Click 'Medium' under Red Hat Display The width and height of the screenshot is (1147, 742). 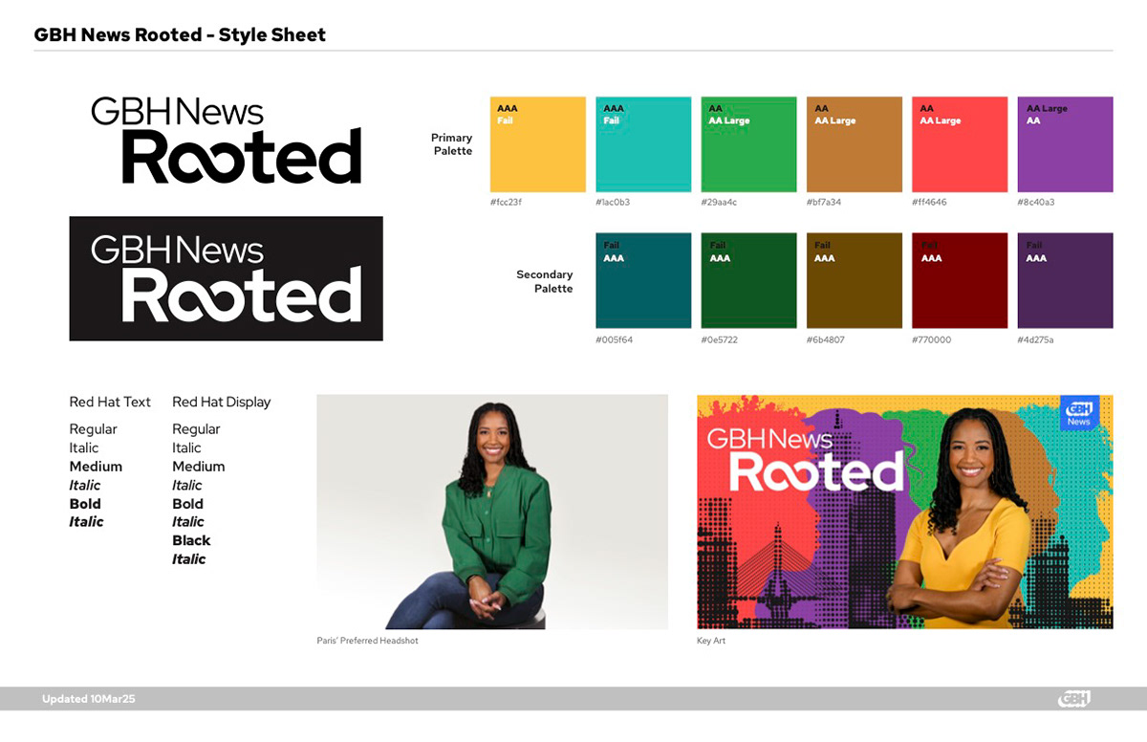[199, 467]
